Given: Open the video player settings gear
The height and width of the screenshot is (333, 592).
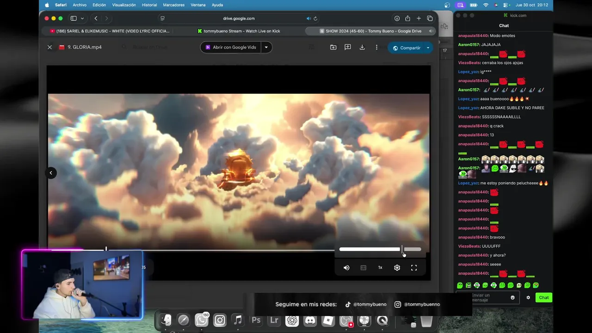Looking at the screenshot, I should (x=397, y=268).
